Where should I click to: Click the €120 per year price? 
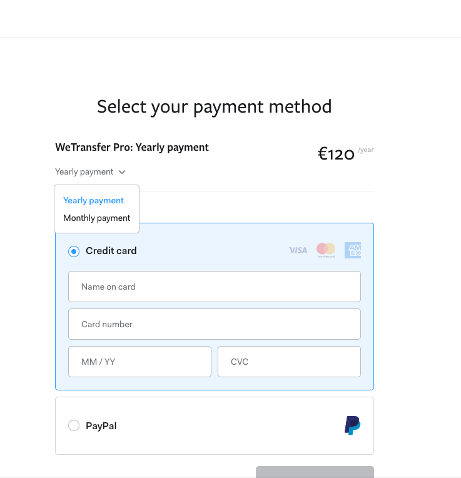click(337, 154)
